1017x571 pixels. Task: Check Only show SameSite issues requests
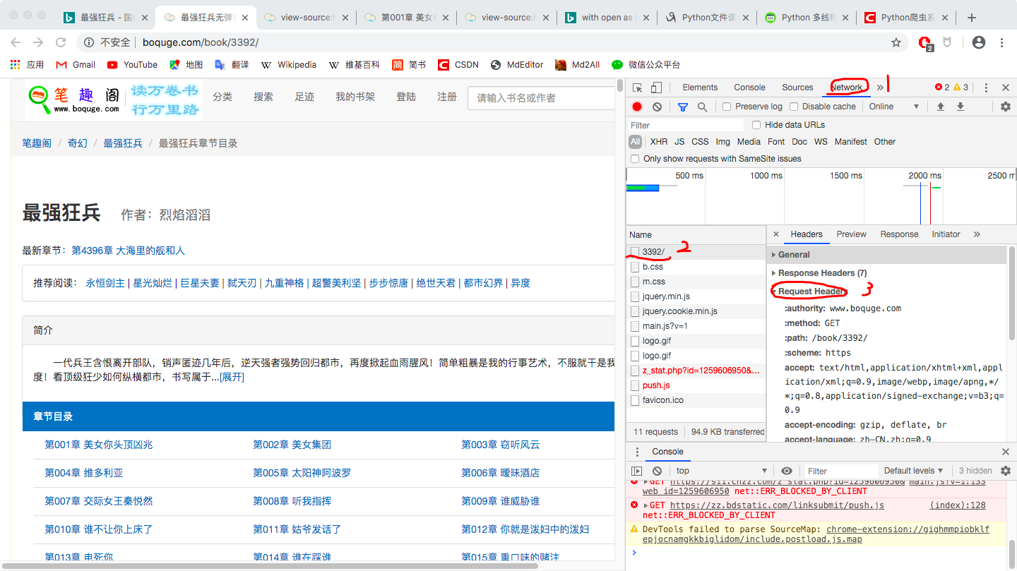tap(635, 159)
